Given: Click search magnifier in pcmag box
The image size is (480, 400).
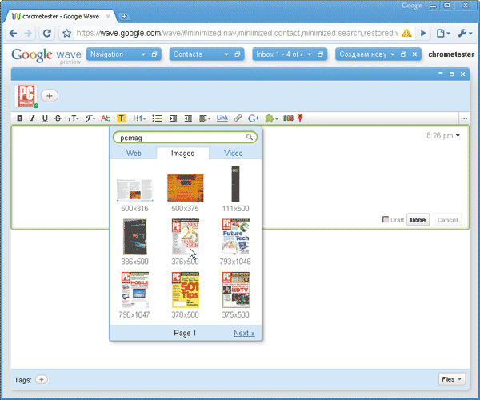Looking at the screenshot, I should 250,137.
